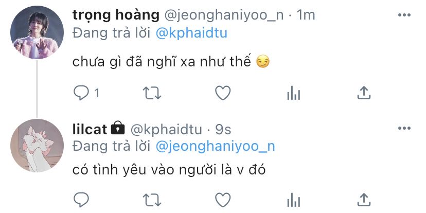Open more options for trọng hoàng's tweet
The height and width of the screenshot is (213, 426).
click(x=404, y=15)
